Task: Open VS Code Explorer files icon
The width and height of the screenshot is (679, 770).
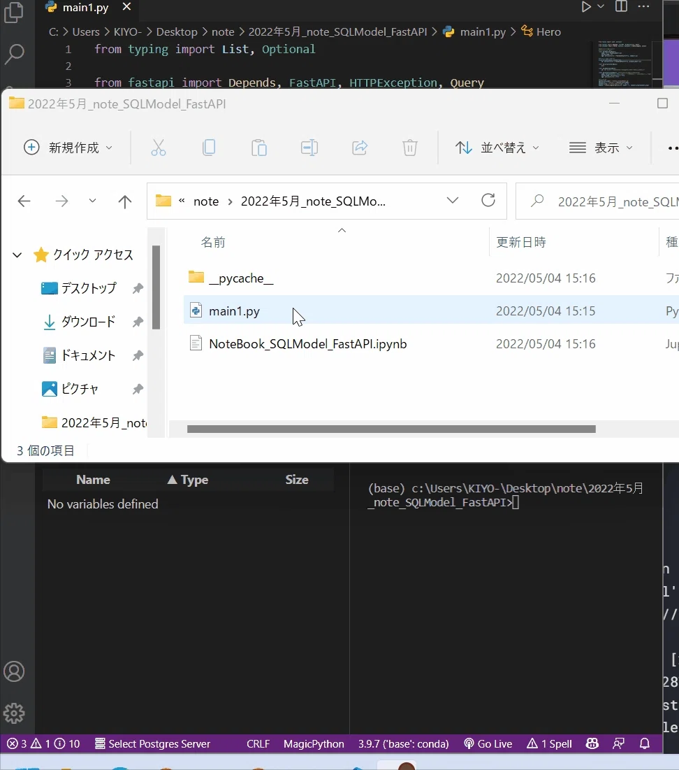Action: pos(14,13)
